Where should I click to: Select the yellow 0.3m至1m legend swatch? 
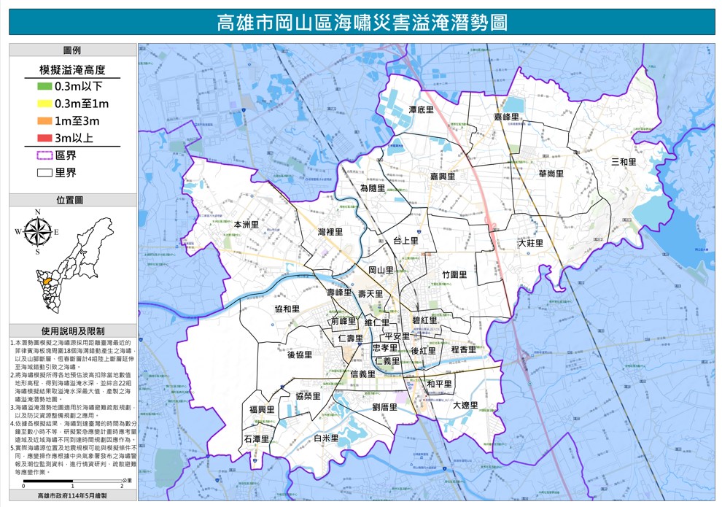(44, 104)
